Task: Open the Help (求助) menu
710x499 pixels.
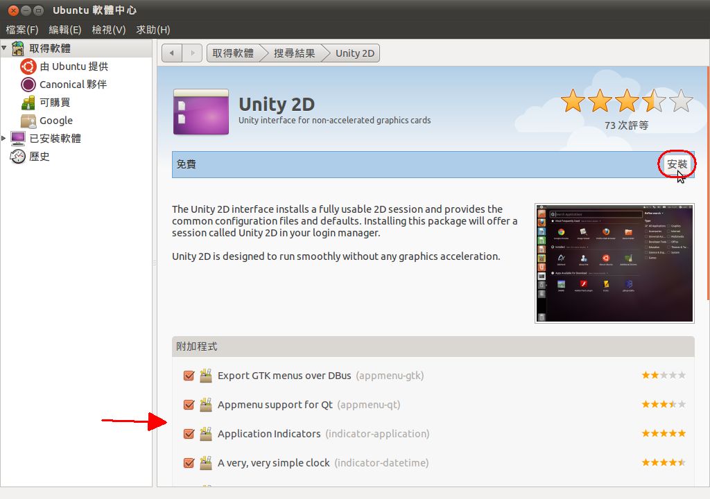Action: click(153, 29)
